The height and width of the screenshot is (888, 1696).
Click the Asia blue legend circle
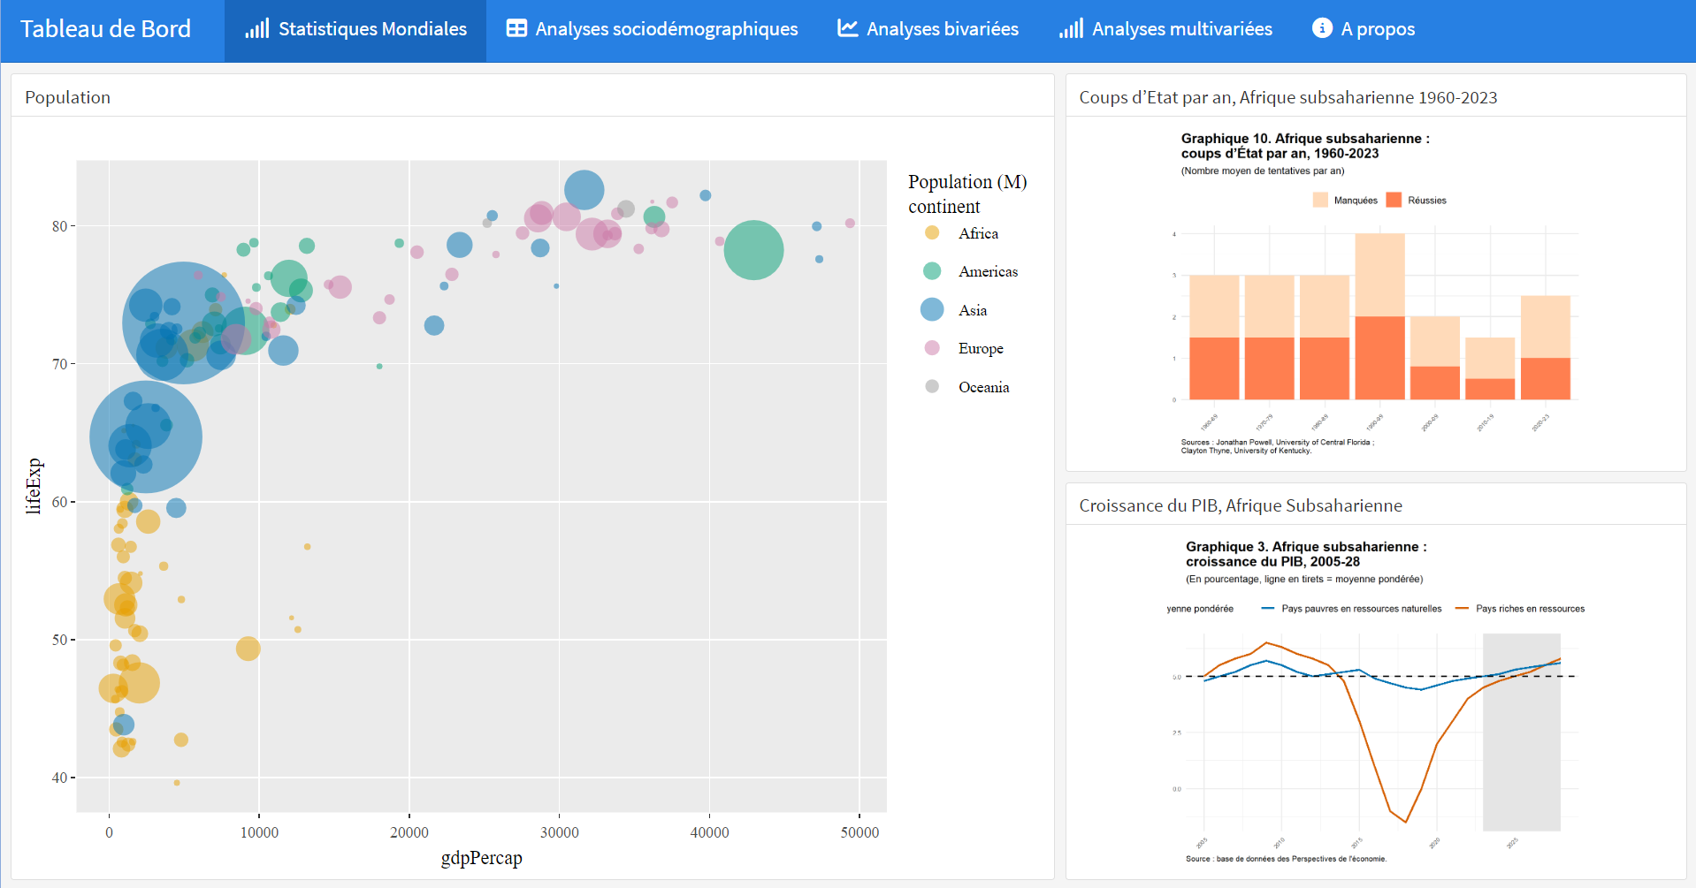tap(932, 309)
